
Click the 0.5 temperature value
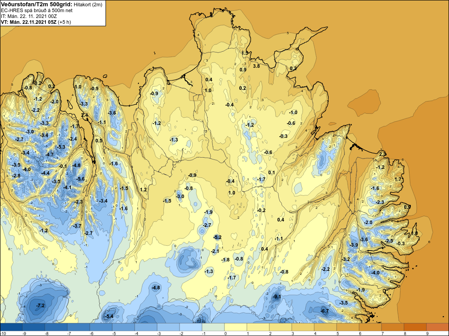[99, 141]
